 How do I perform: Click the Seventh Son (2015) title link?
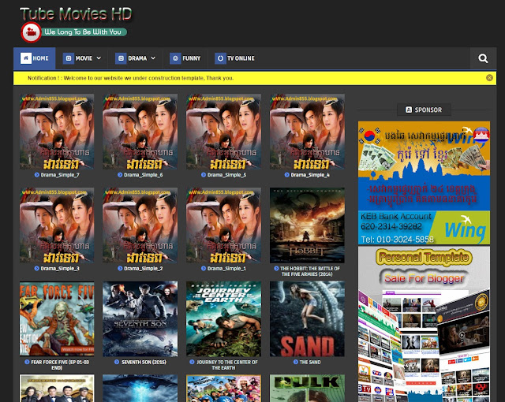tap(144, 362)
